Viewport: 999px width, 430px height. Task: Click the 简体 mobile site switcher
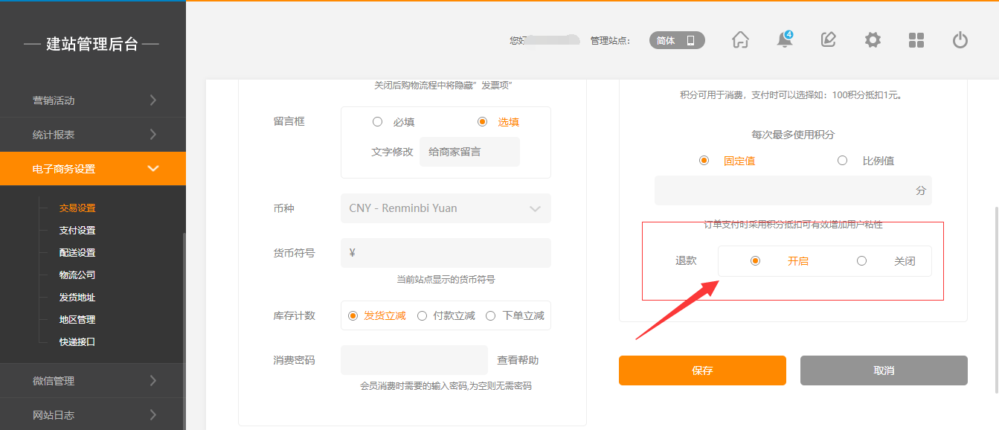pos(676,40)
